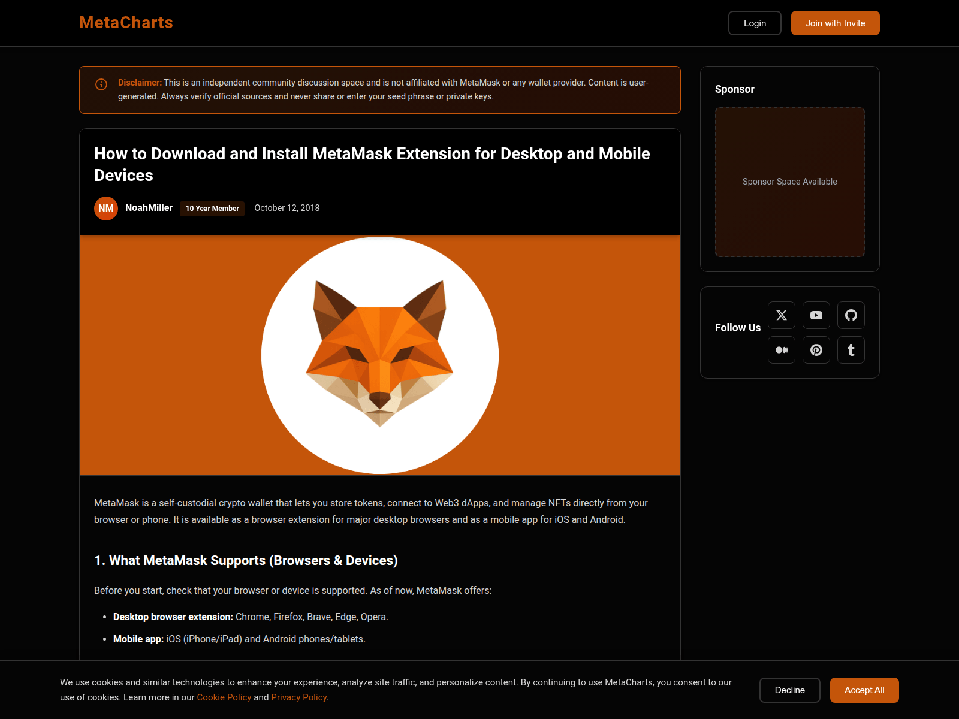Click the Sponsor Space Available box
The width and height of the screenshot is (959, 719).
(x=790, y=182)
